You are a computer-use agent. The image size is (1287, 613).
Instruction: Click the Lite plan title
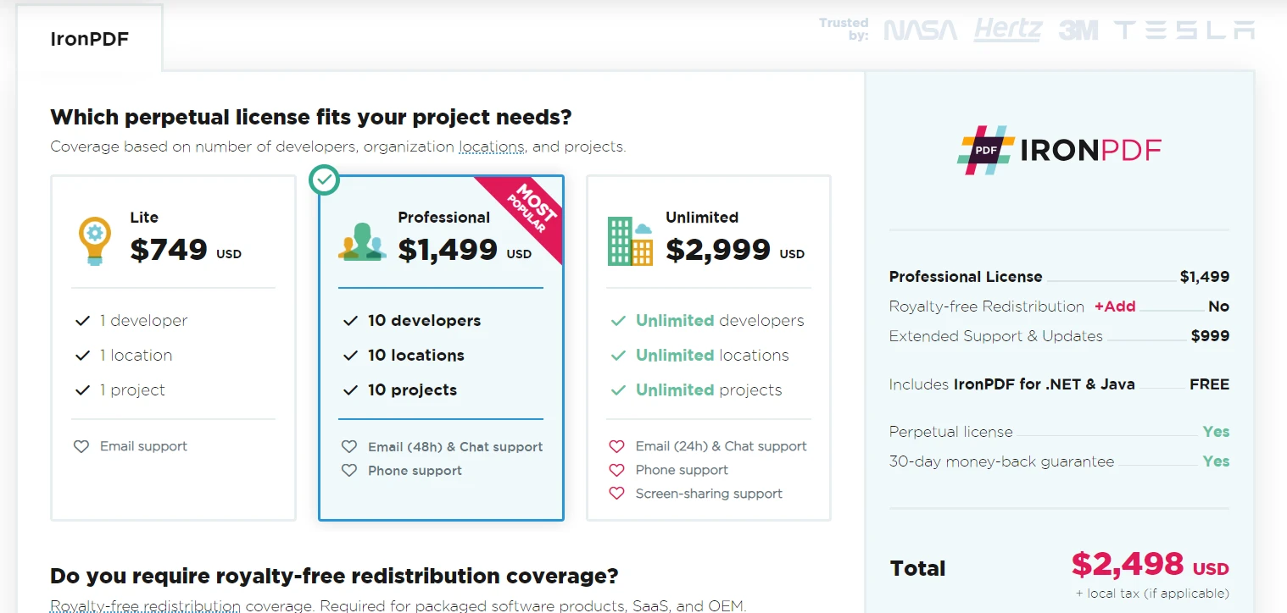point(144,218)
